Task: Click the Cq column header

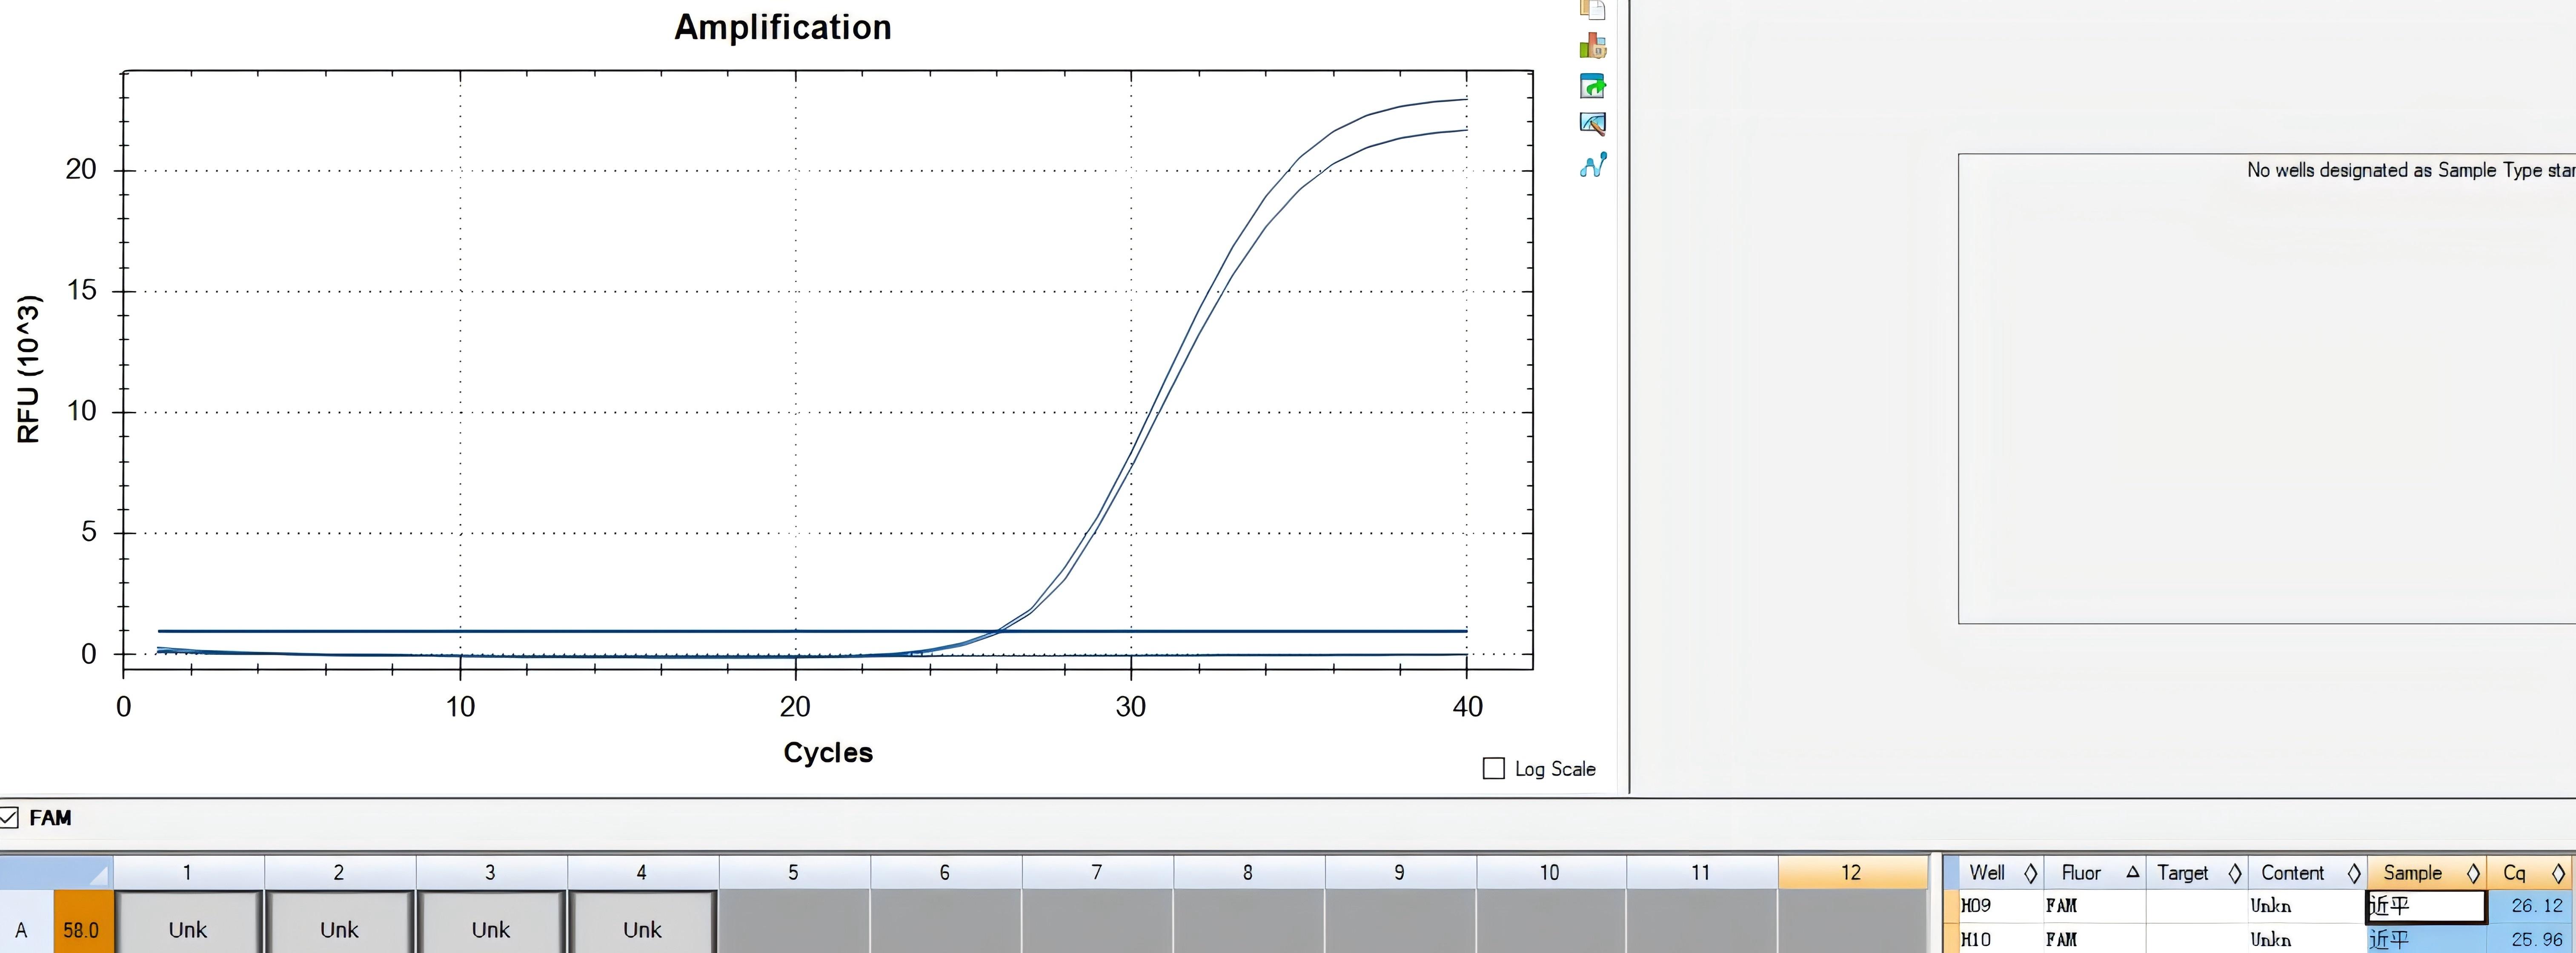Action: [2530, 873]
